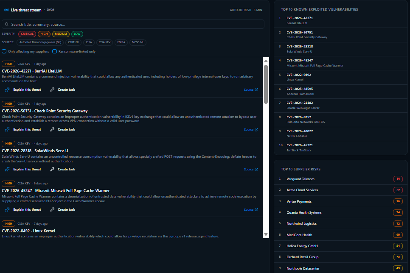
Task: Toggle the LOW severity filter
Action: [x=77, y=34]
